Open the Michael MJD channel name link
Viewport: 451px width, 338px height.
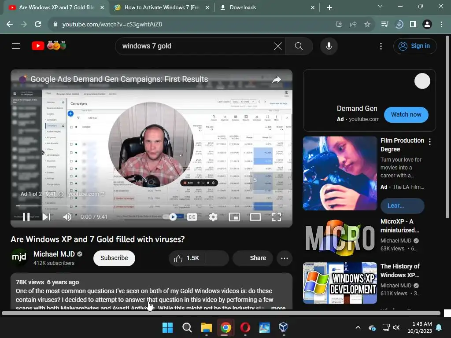pos(54,254)
